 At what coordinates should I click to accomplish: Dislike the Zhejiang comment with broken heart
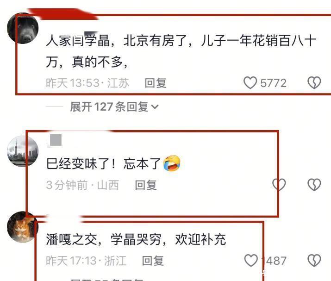[314, 260]
